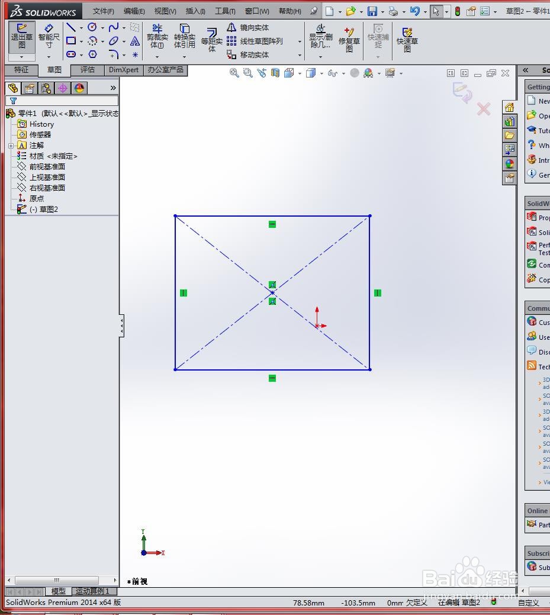
Task: Switch to the 评估 evaluate tab
Action: 88,70
